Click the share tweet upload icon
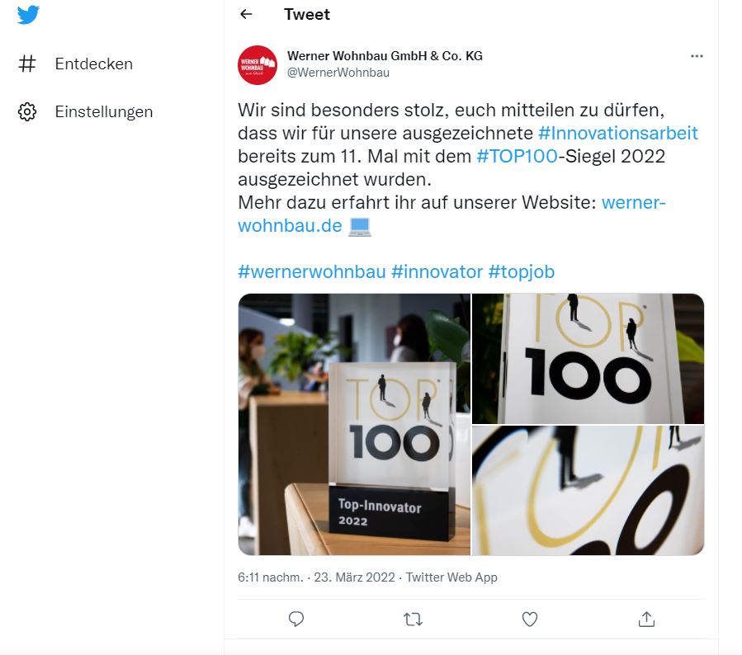 coord(646,619)
